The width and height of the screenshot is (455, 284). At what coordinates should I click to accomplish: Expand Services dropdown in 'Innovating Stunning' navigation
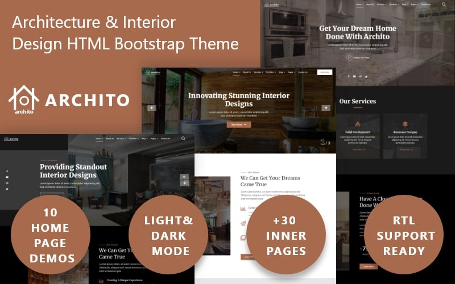[x=258, y=72]
